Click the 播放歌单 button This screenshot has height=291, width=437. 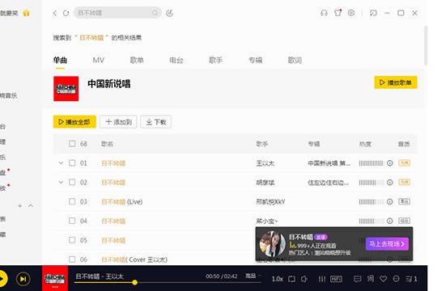396,82
